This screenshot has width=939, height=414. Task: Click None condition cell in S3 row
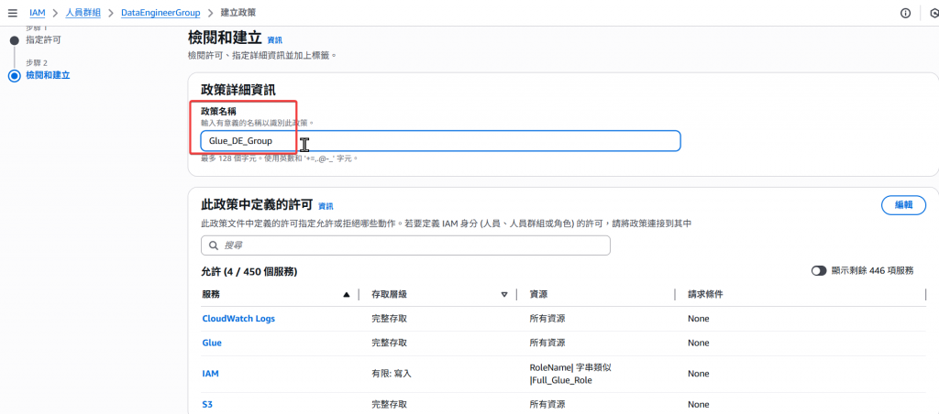pyautogui.click(x=698, y=405)
